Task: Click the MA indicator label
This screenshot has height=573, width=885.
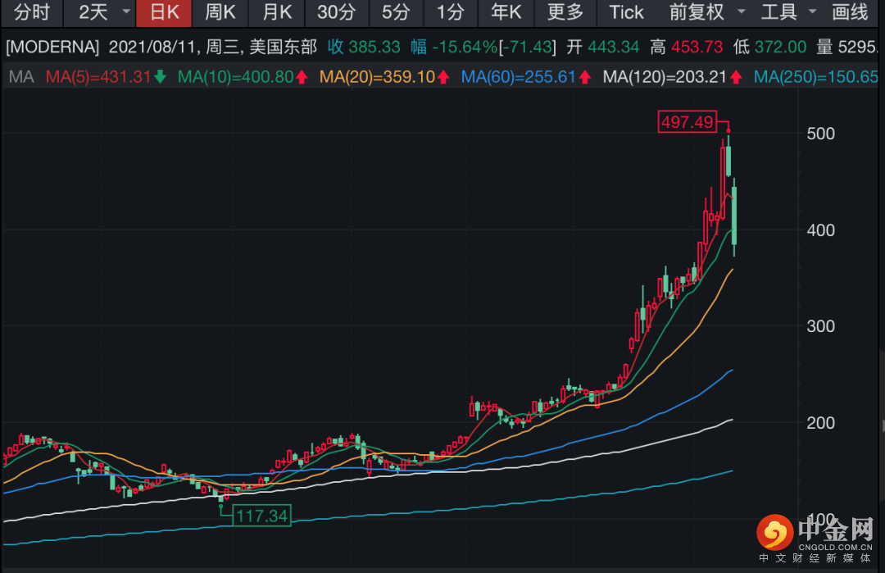Action: pos(20,77)
